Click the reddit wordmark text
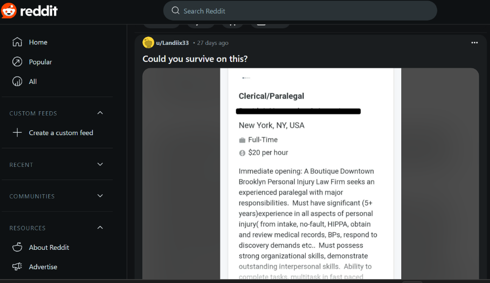The height and width of the screenshot is (283, 490). point(39,11)
